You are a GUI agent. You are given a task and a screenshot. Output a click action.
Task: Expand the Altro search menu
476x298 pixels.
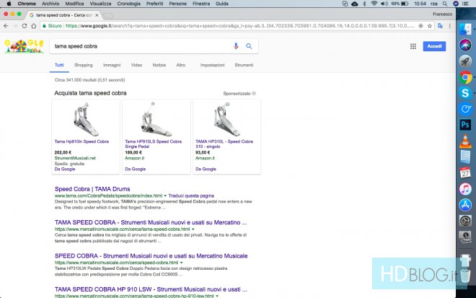click(x=180, y=65)
